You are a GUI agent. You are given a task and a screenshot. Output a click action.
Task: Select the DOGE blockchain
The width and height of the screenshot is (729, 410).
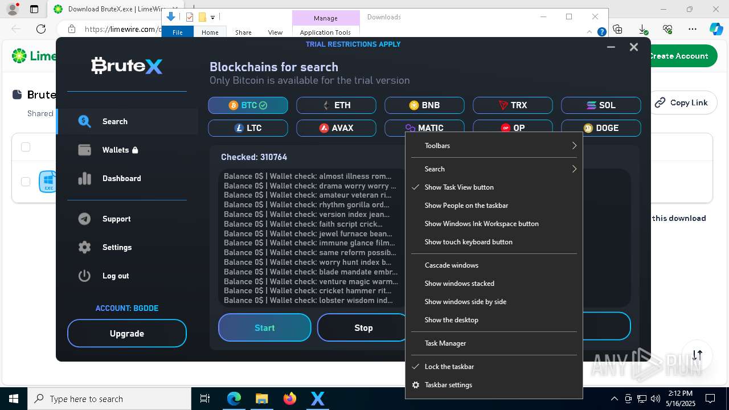(601, 128)
